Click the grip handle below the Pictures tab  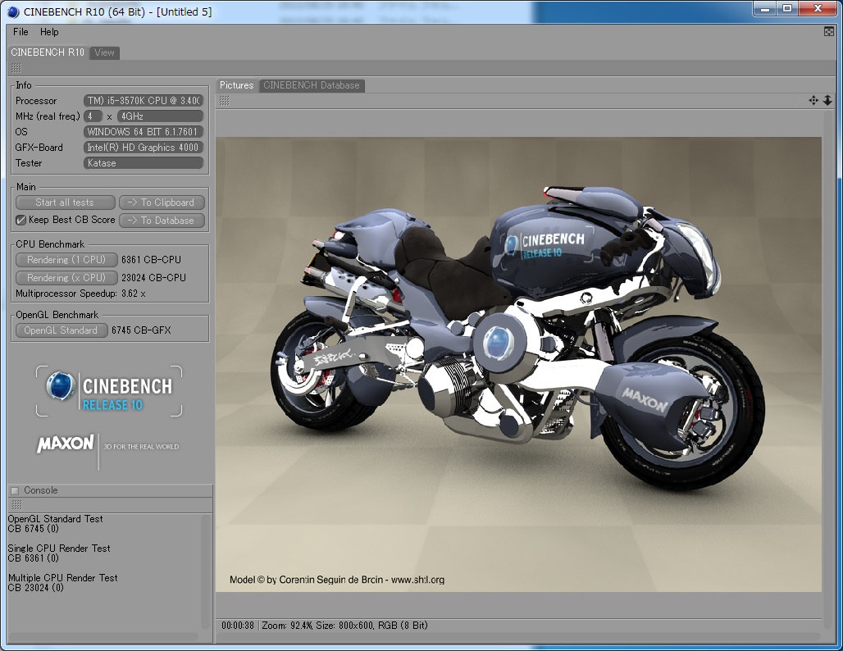tap(225, 100)
